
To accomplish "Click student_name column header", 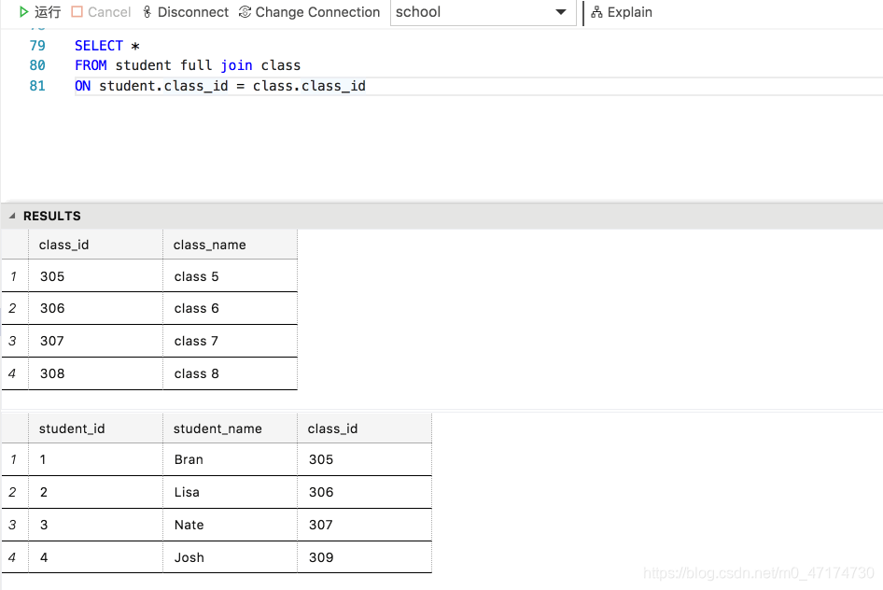I will pyautogui.click(x=230, y=428).
